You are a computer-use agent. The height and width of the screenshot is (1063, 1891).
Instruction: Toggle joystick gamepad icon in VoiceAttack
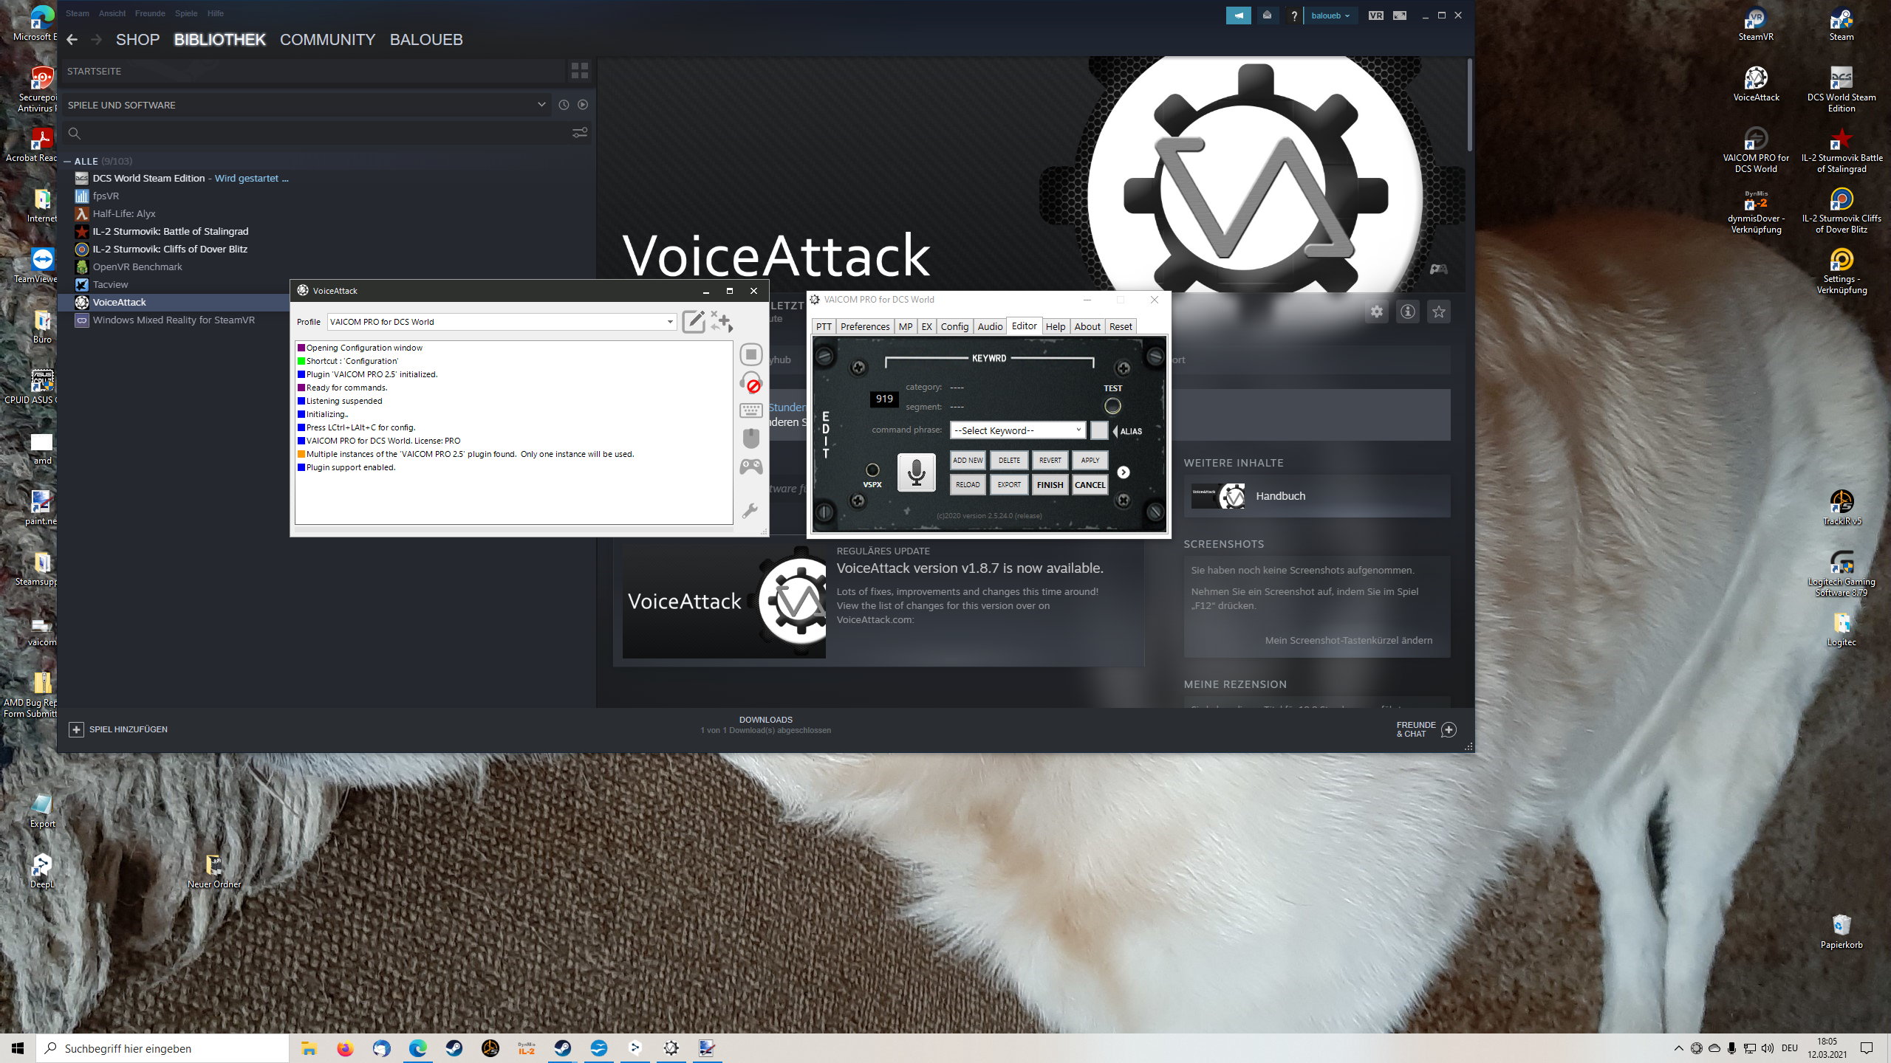tap(751, 467)
